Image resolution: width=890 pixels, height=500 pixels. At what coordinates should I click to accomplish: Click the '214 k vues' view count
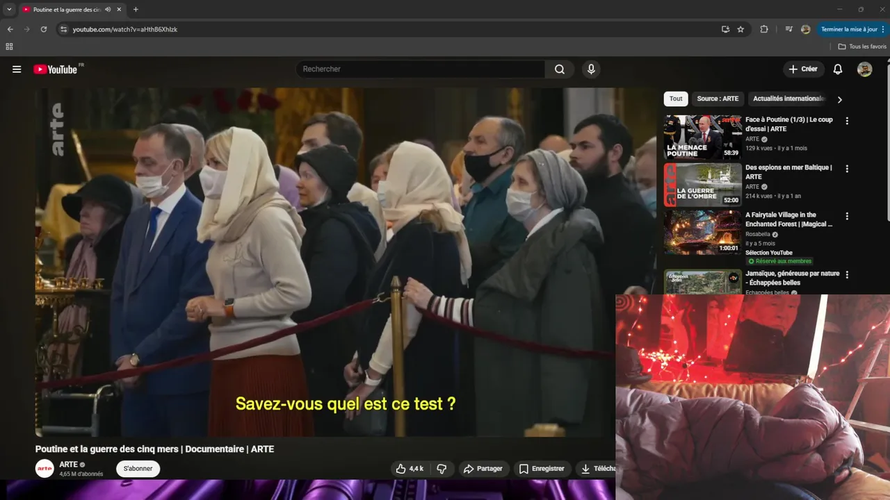pyautogui.click(x=759, y=197)
